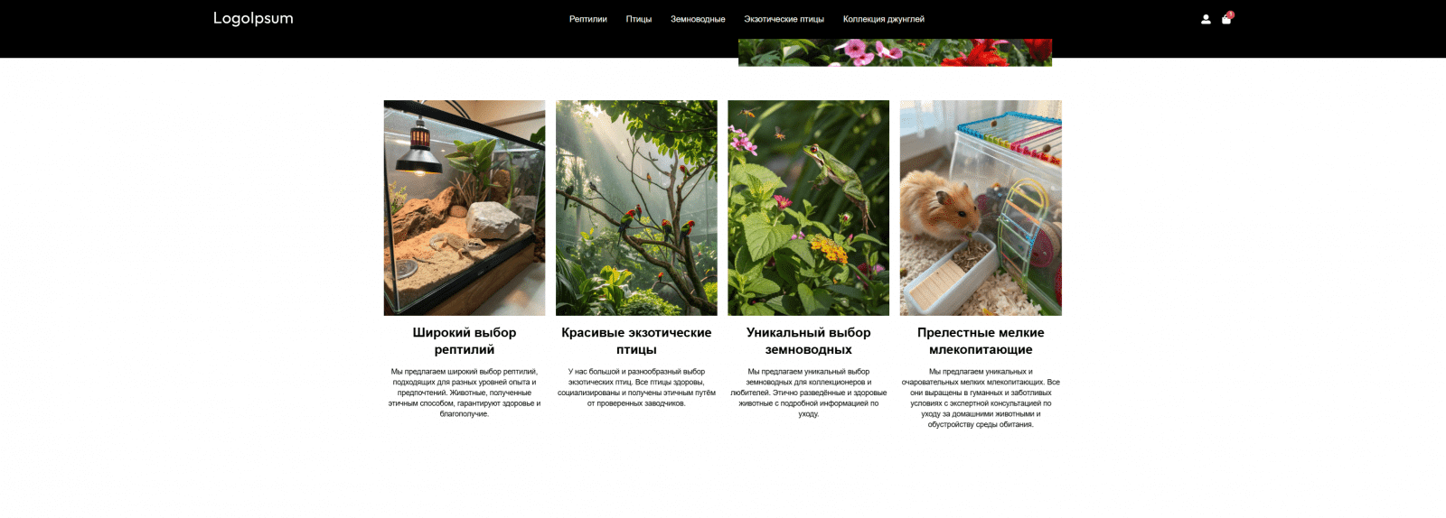The height and width of the screenshot is (518, 1446).
Task: Open the user account icon
Action: [x=1206, y=19]
